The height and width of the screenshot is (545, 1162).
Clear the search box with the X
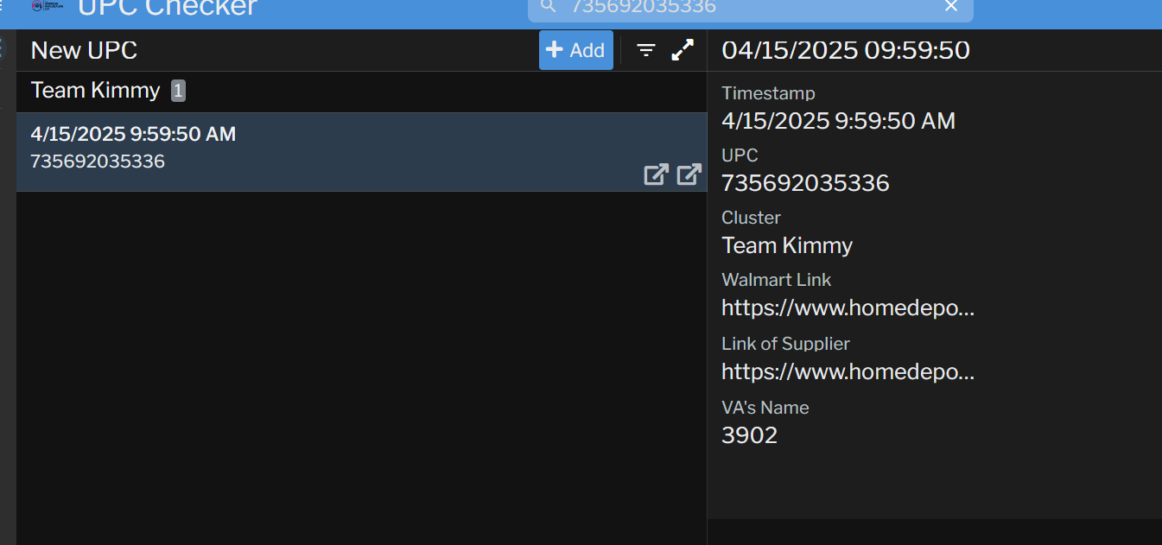coord(951,7)
